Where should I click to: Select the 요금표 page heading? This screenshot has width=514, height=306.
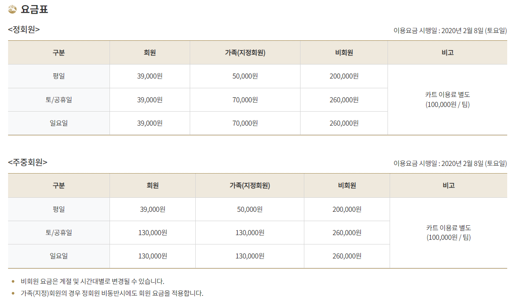coord(34,9)
